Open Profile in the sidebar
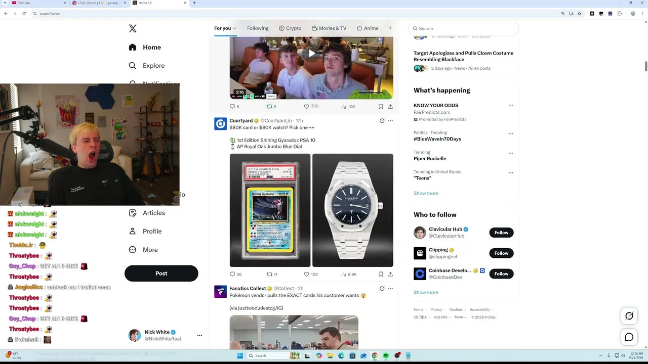 pyautogui.click(x=145, y=232)
